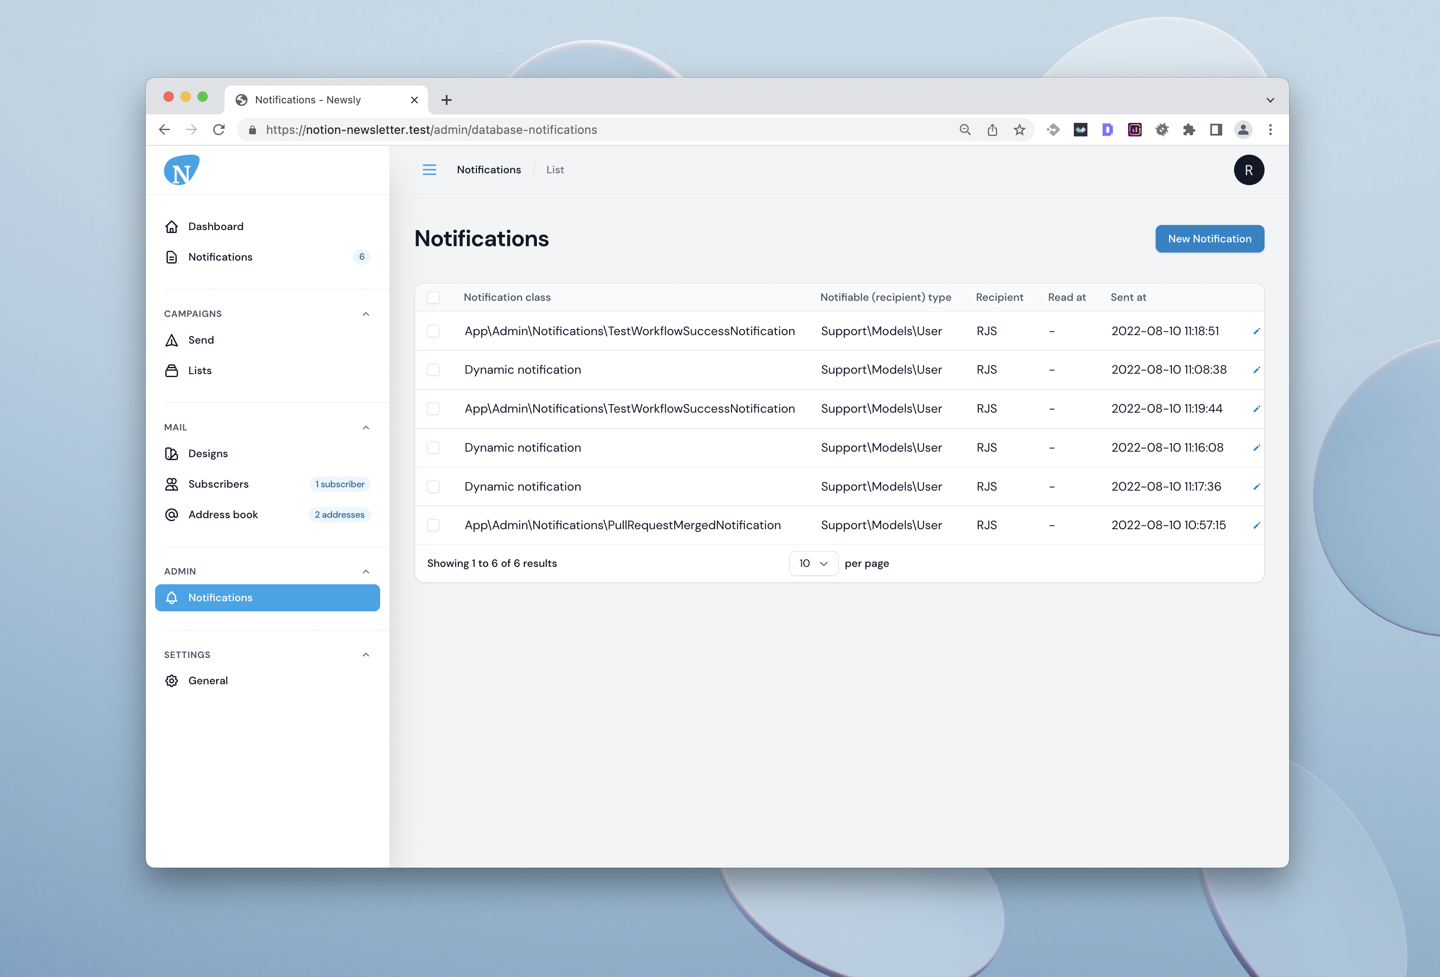The height and width of the screenshot is (977, 1440).
Task: Click the share icon in address bar
Action: click(992, 130)
